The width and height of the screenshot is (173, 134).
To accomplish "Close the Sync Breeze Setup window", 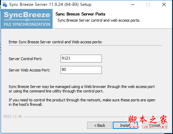I will [x=164, y=4].
